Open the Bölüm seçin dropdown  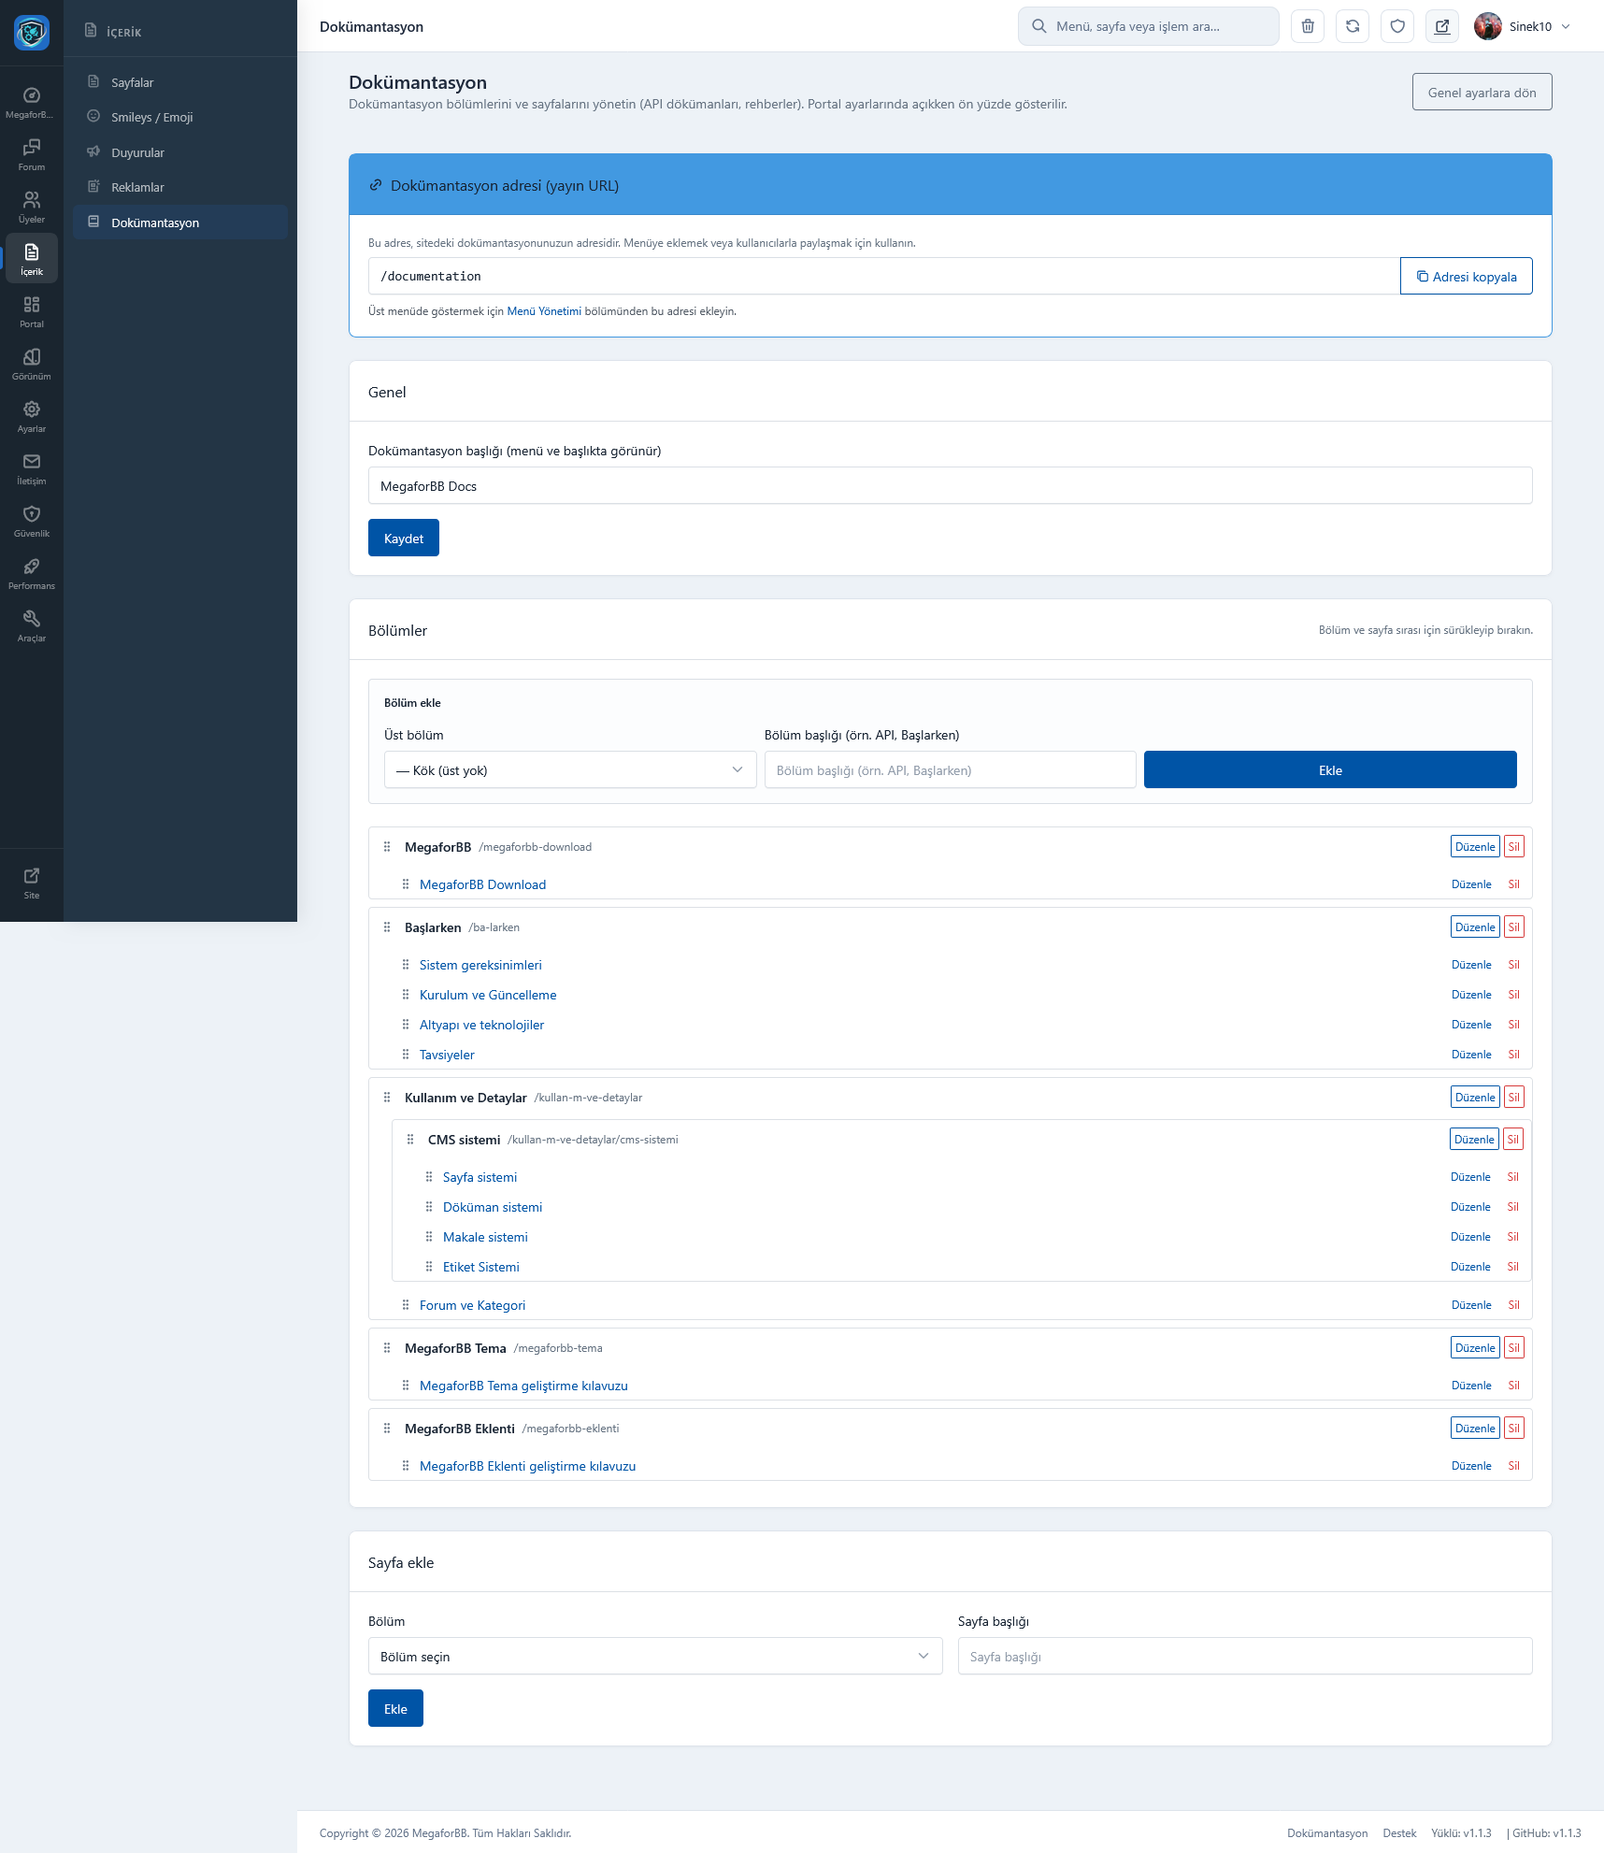point(654,1656)
